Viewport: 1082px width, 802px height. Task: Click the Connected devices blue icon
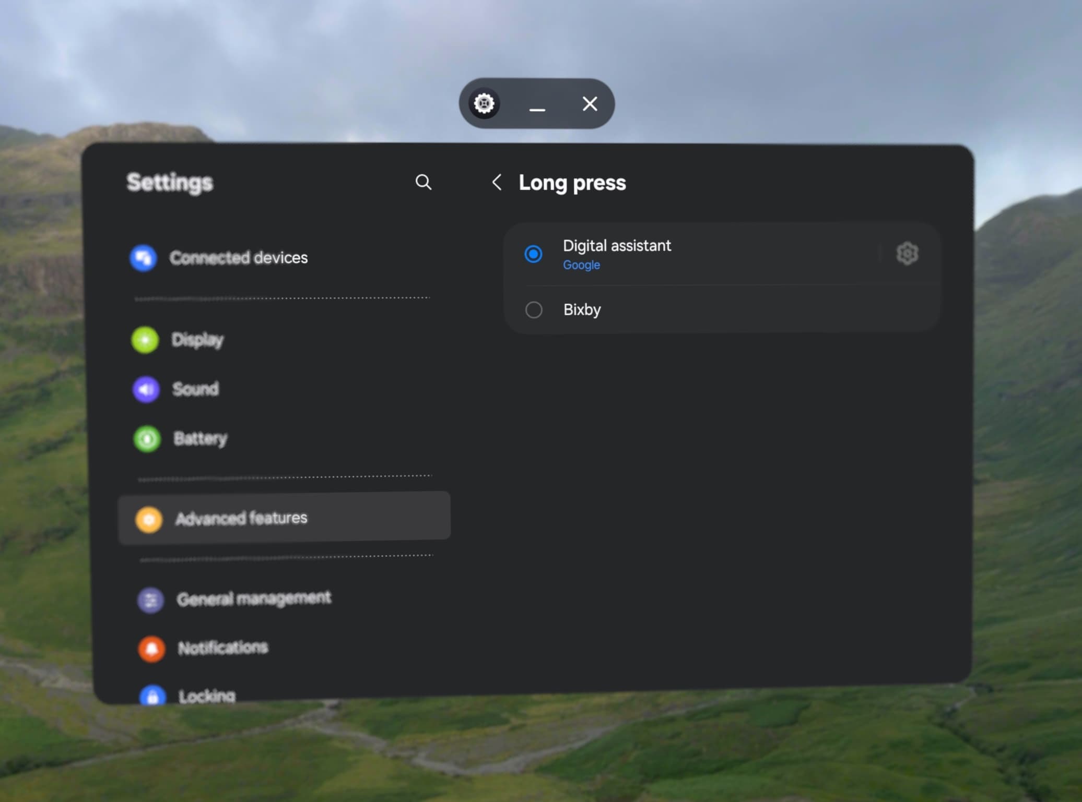[143, 258]
